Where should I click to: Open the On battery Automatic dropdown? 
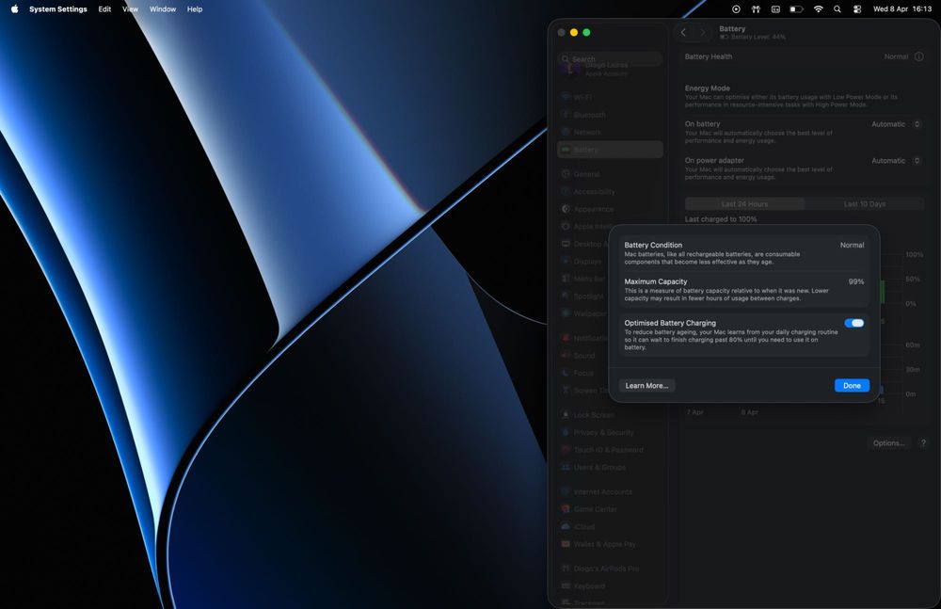tap(895, 124)
